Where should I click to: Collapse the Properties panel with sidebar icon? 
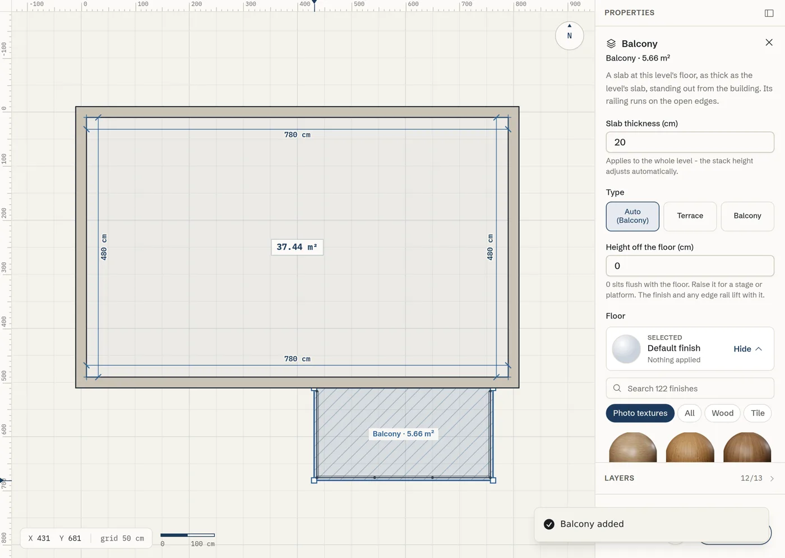(x=769, y=13)
